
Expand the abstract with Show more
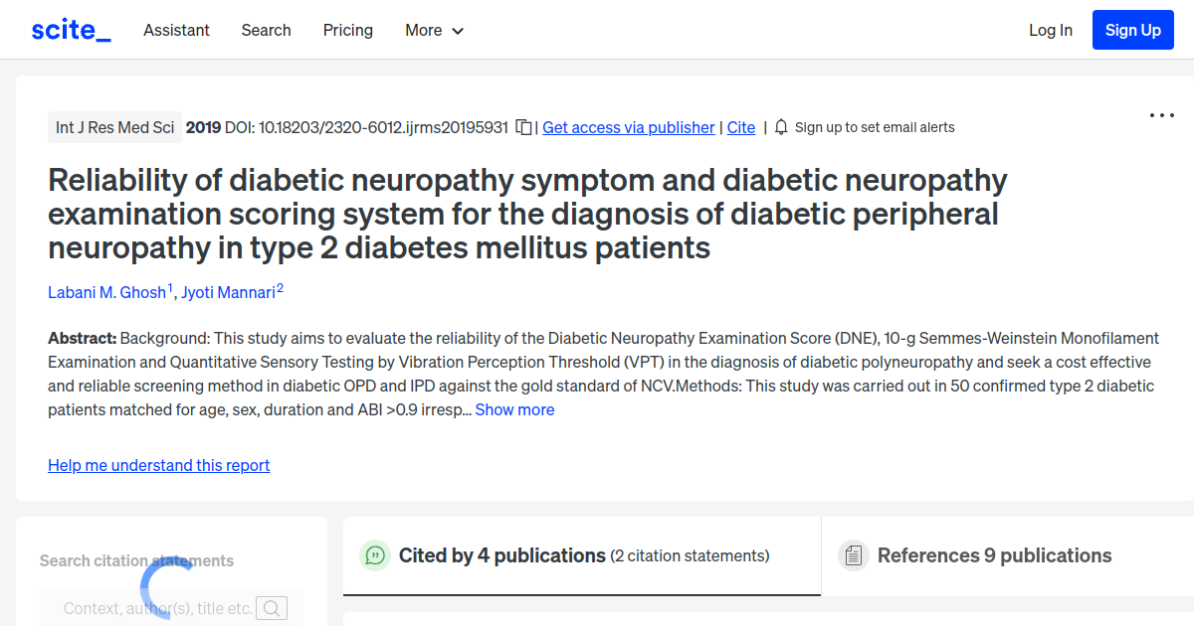[514, 409]
